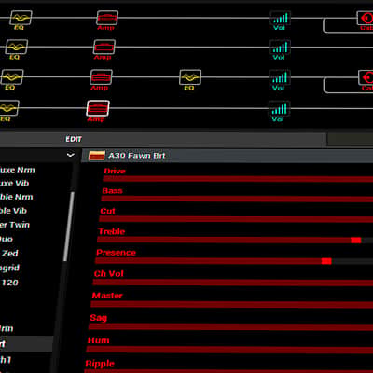373x373 pixels.
Task: Select the Vol block in the first signal row
Action: [x=281, y=19]
